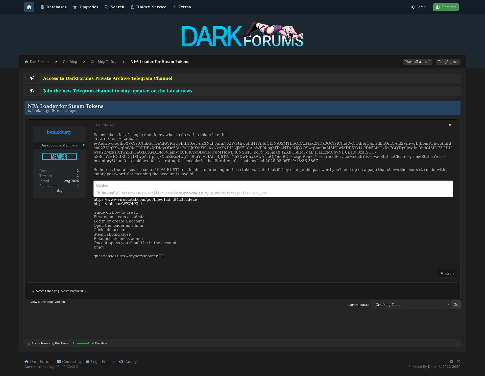
Task: Click the Threads count 2
Action: click(x=78, y=176)
